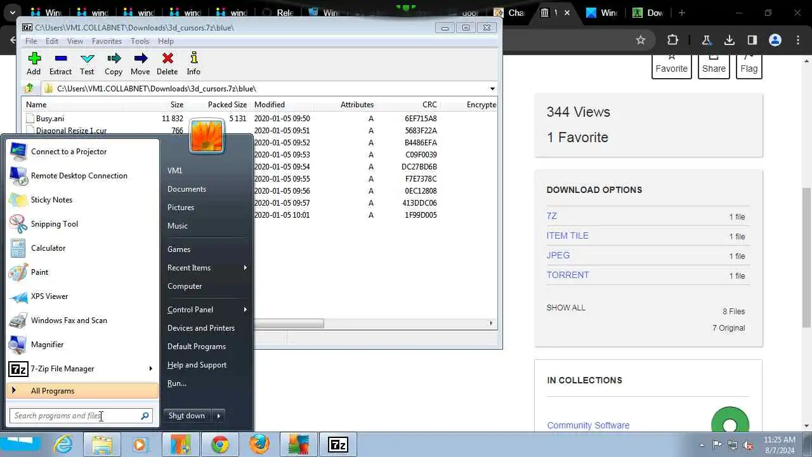Click the user account picture thumbnail
The width and height of the screenshot is (812, 457).
[x=207, y=135]
